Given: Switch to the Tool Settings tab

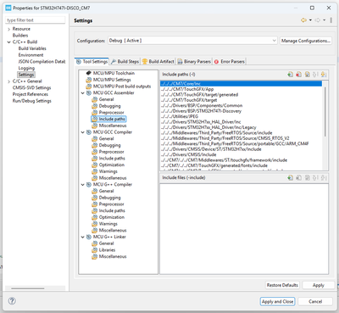Looking at the screenshot, I should pyautogui.click(x=92, y=61).
